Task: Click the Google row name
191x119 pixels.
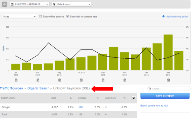Action: (6, 107)
